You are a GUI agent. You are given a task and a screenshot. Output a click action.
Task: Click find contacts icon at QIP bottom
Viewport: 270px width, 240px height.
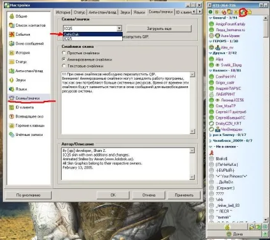point(252,227)
